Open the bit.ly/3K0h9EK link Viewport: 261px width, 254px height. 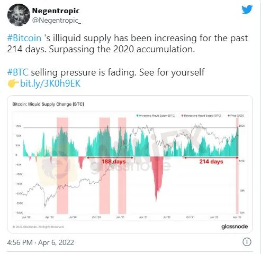coord(50,83)
